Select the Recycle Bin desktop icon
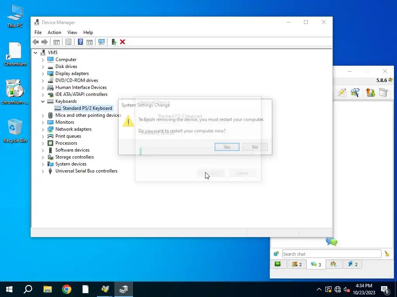 click(x=15, y=131)
